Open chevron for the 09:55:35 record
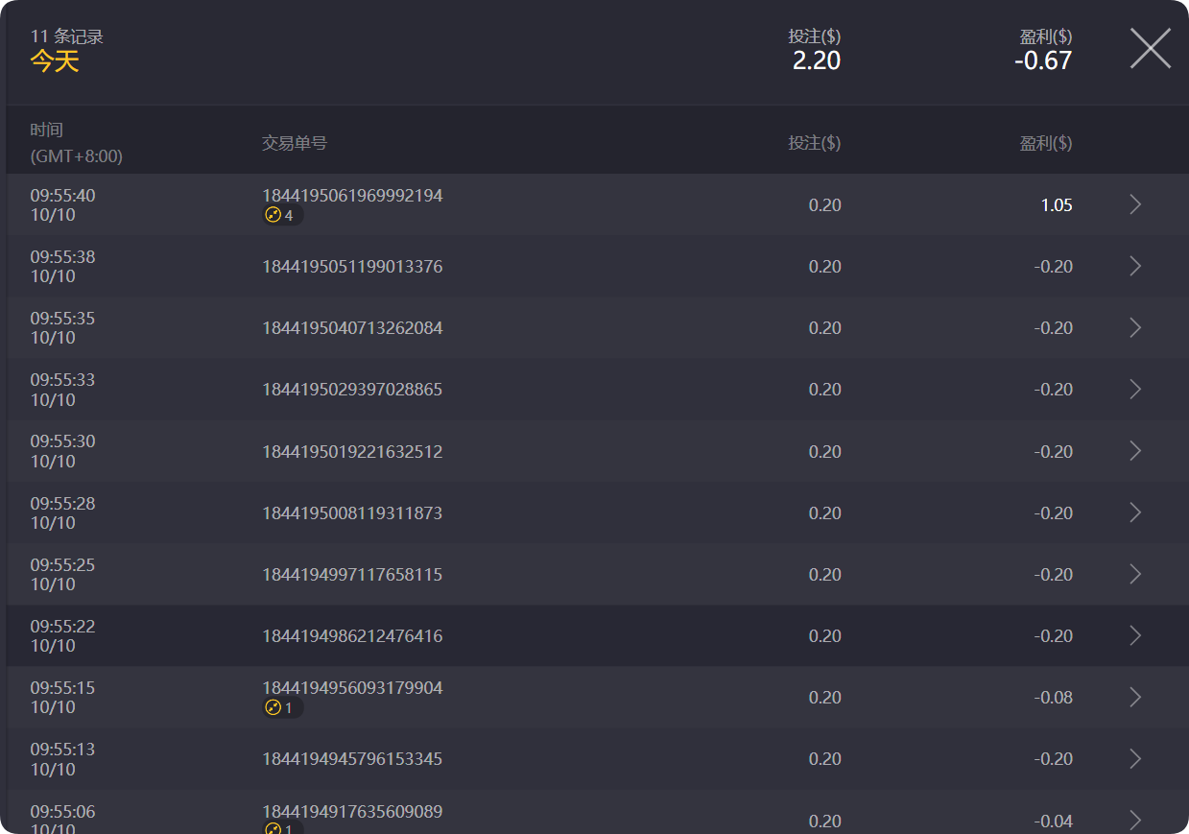The image size is (1189, 834). coord(1135,327)
